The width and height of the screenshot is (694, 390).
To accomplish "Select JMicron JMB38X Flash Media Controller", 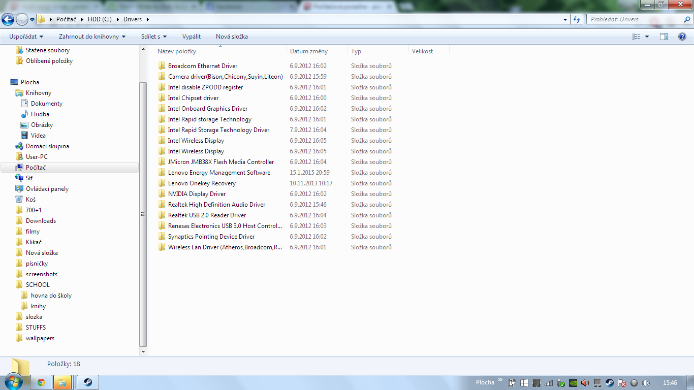I will point(221,162).
